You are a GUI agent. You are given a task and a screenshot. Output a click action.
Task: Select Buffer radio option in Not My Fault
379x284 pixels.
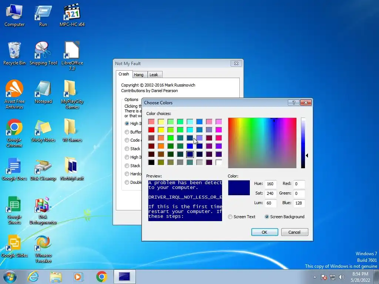[x=133, y=132]
